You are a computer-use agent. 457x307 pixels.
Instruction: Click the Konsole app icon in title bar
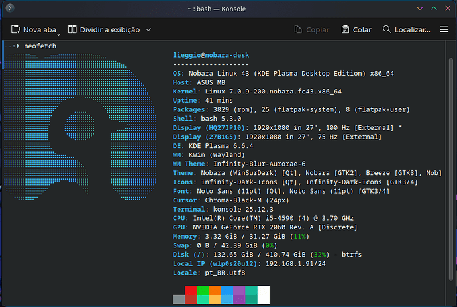click(x=10, y=8)
